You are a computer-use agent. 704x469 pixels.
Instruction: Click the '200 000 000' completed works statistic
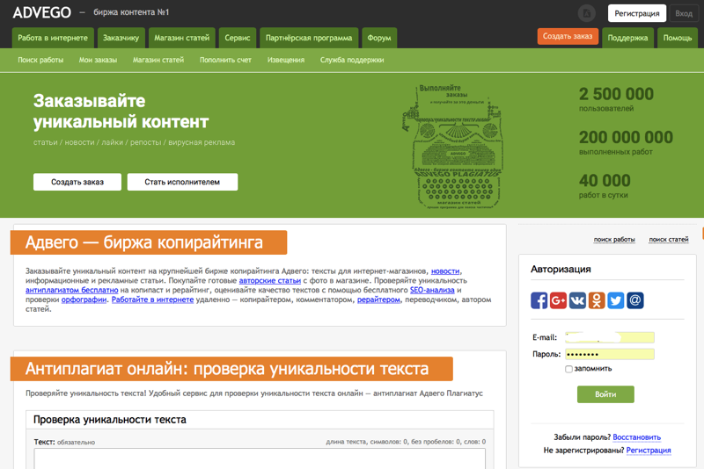point(626,137)
